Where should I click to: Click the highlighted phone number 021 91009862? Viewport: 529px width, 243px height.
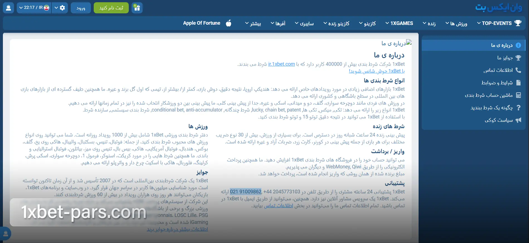[x=246, y=192]
